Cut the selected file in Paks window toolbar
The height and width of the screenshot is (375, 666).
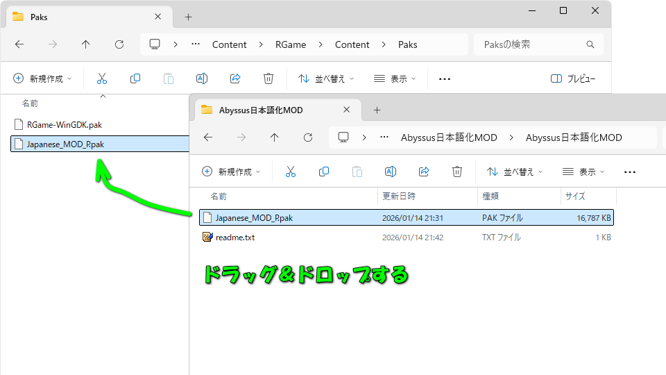(x=102, y=78)
